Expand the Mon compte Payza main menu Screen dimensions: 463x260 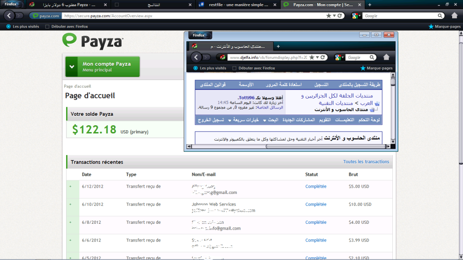click(x=102, y=67)
